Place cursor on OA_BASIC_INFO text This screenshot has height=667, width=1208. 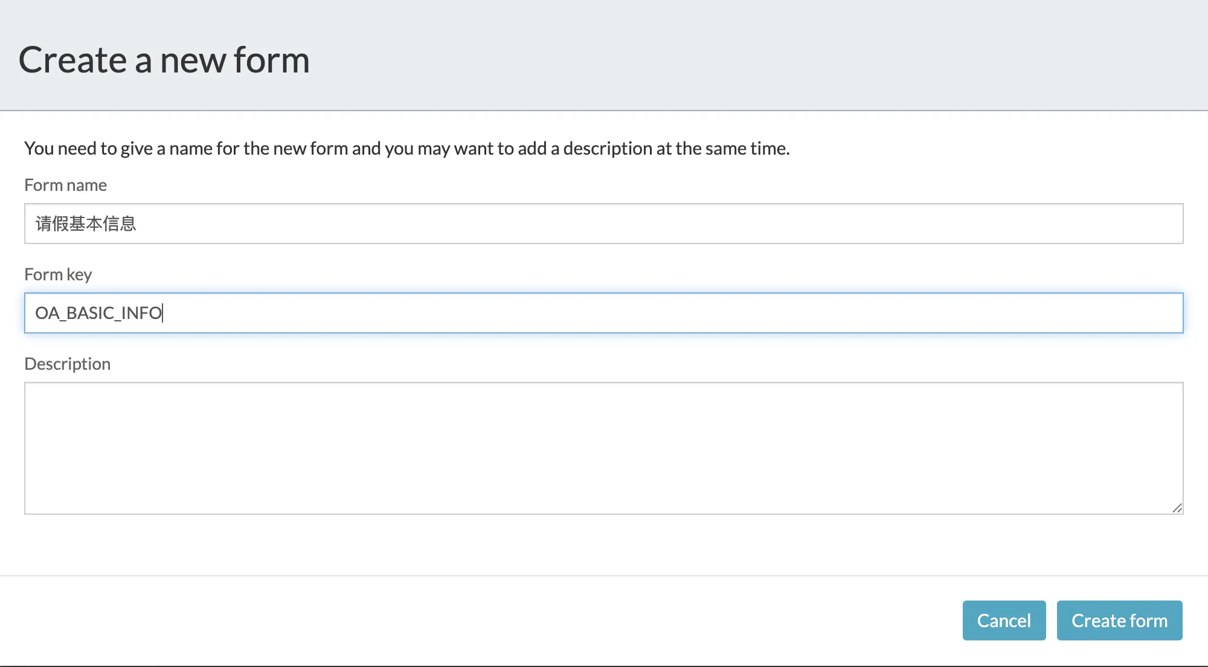(98, 313)
